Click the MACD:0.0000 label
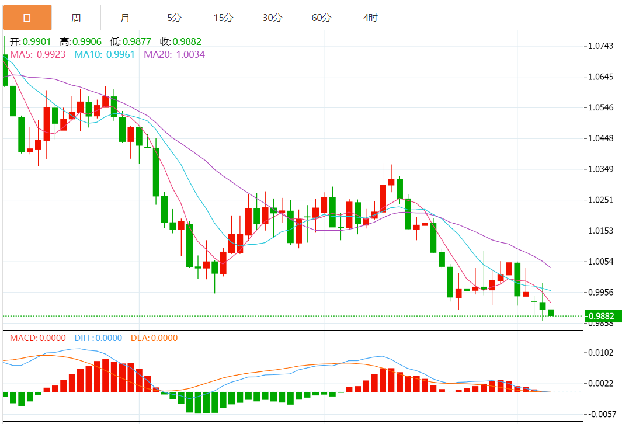622x424 pixels. click(x=38, y=338)
